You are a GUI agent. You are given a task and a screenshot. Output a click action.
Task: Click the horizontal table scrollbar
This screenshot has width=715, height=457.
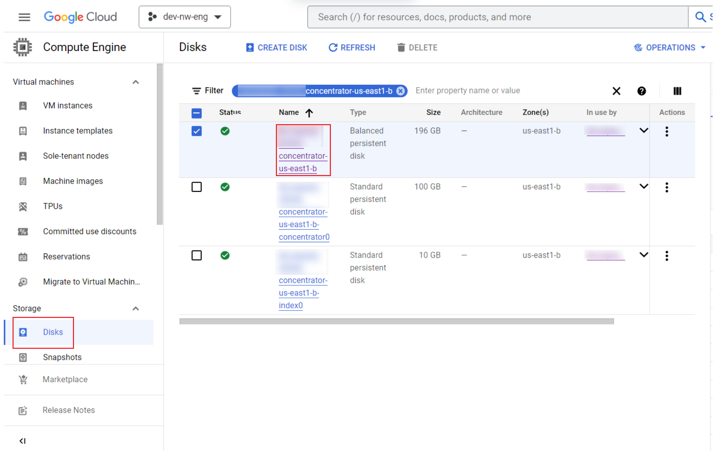point(396,321)
